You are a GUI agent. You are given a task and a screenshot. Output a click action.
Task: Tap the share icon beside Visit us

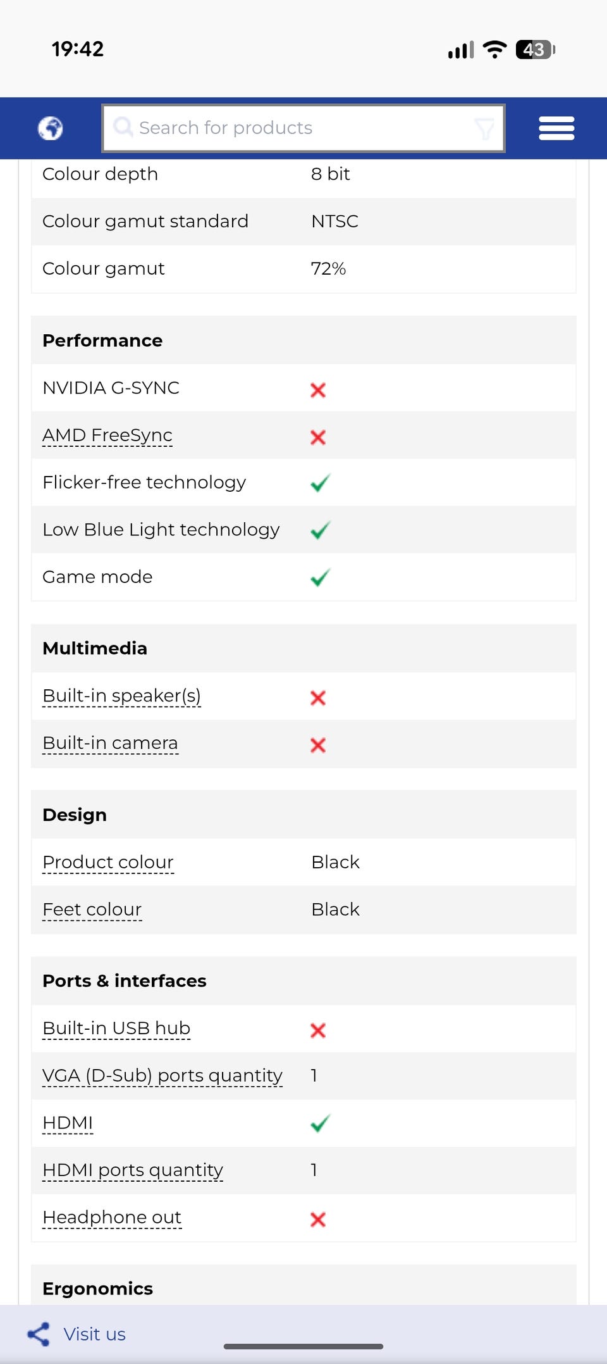pyautogui.click(x=39, y=1334)
